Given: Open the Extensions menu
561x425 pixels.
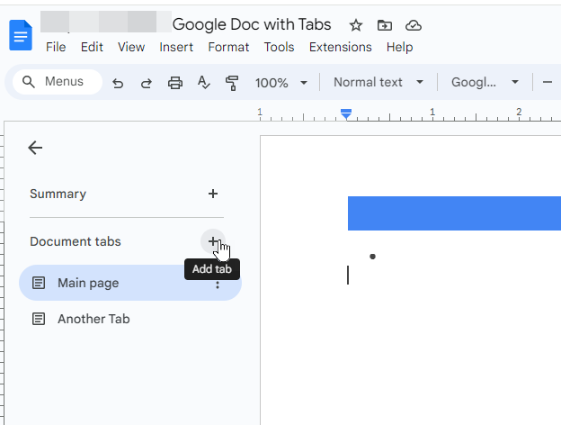Looking at the screenshot, I should [340, 47].
